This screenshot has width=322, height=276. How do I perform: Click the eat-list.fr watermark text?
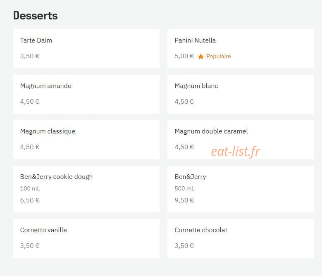236,152
